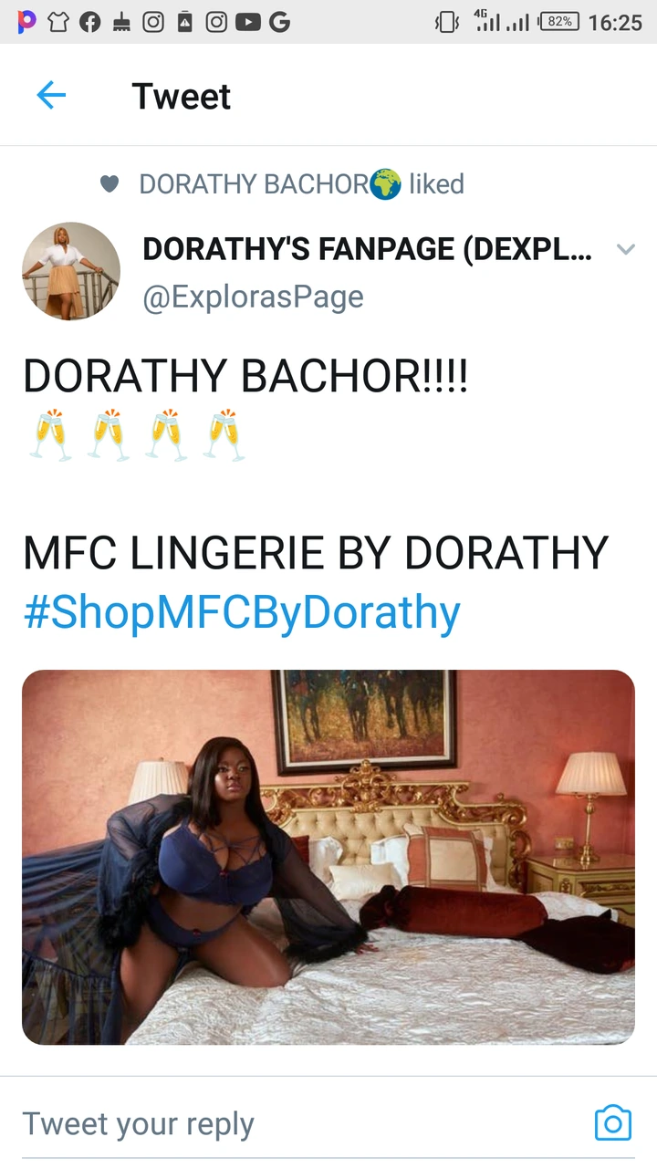Screen dimensions: 657x1168
Task: Tap the YouTube notification icon in status bar
Action: click(247, 23)
